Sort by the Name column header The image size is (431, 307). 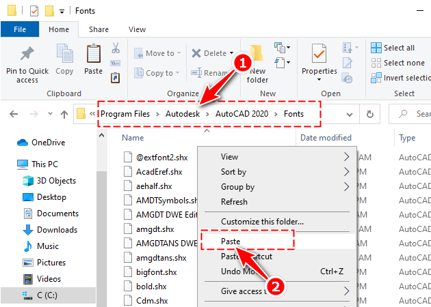coord(133,138)
